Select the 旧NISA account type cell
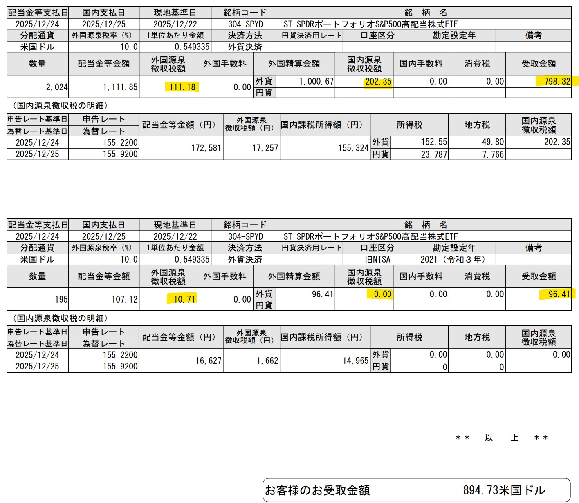Image resolution: width=579 pixels, height=503 pixels. 377,259
